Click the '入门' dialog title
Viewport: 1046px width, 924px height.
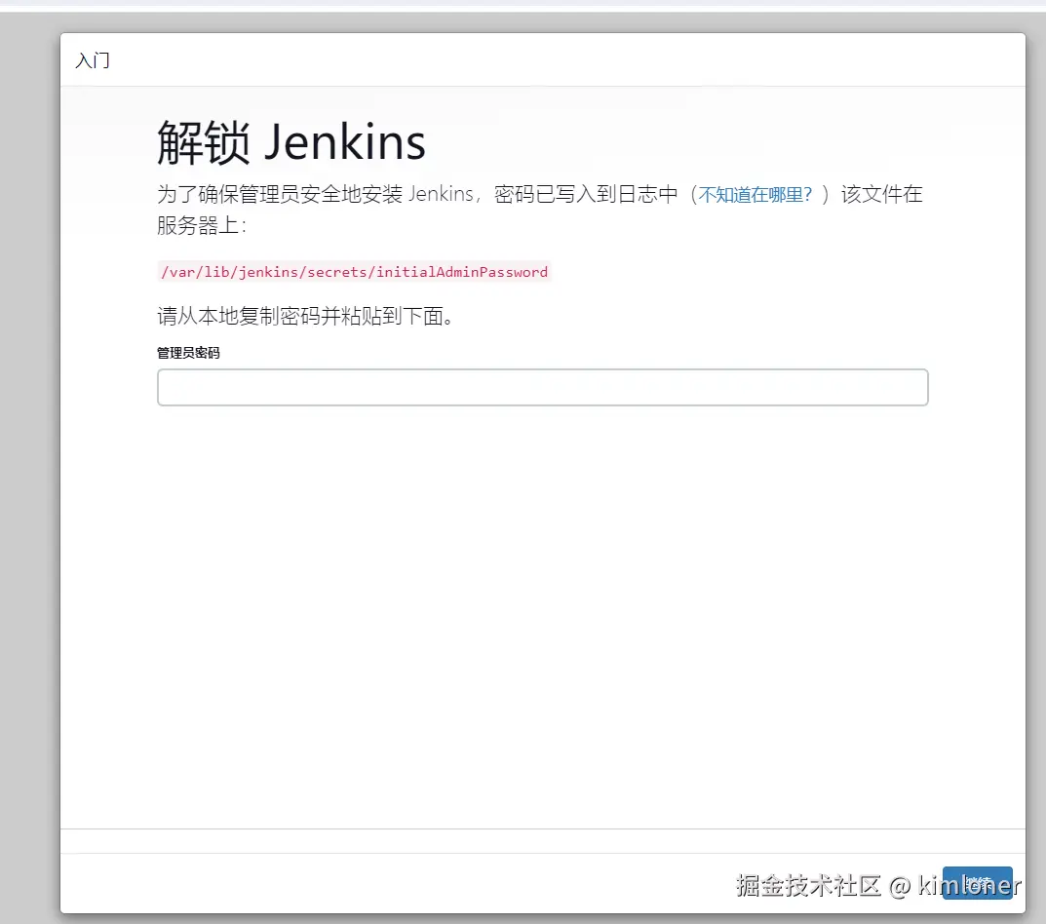pyautogui.click(x=93, y=60)
